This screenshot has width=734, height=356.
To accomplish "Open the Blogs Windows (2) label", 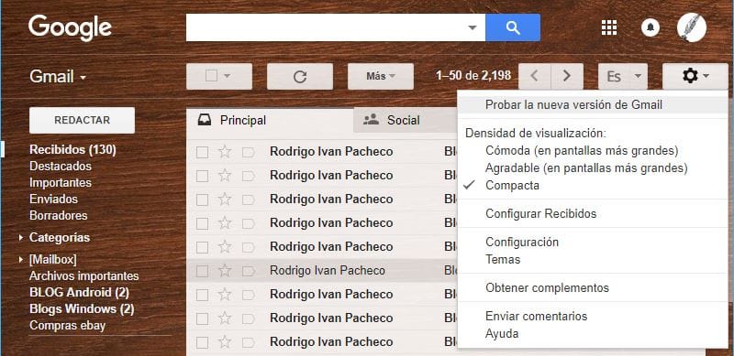I will pyautogui.click(x=82, y=308).
